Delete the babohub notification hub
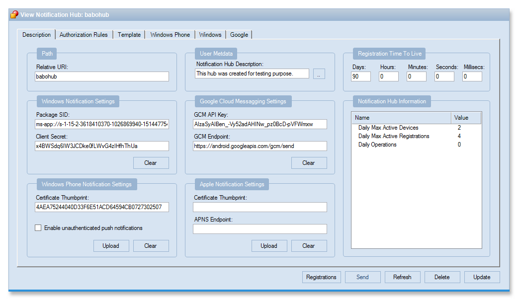The width and height of the screenshot is (518, 300). (442, 277)
